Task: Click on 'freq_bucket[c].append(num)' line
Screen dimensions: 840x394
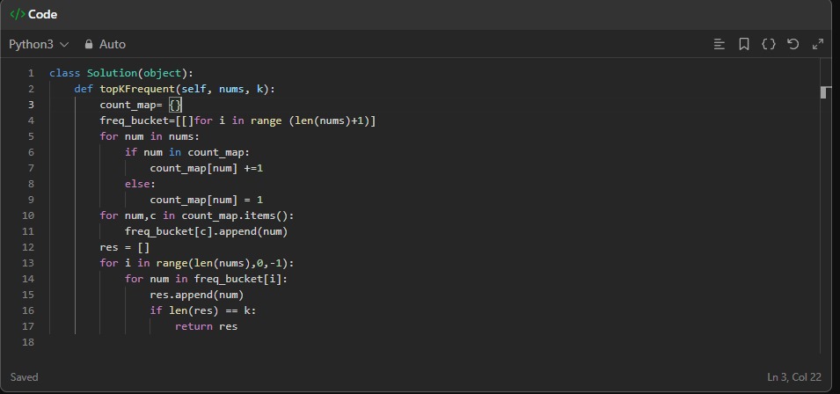Action: coord(206,231)
